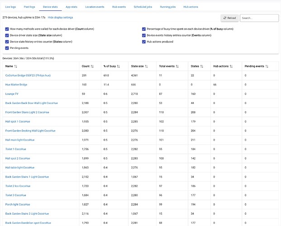Sort by % of busy arrows icon
281x226 pixels.
(x=118, y=66)
